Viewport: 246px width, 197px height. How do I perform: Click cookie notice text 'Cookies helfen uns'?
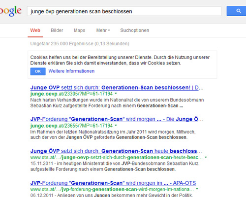pyautogui.click(x=120, y=60)
